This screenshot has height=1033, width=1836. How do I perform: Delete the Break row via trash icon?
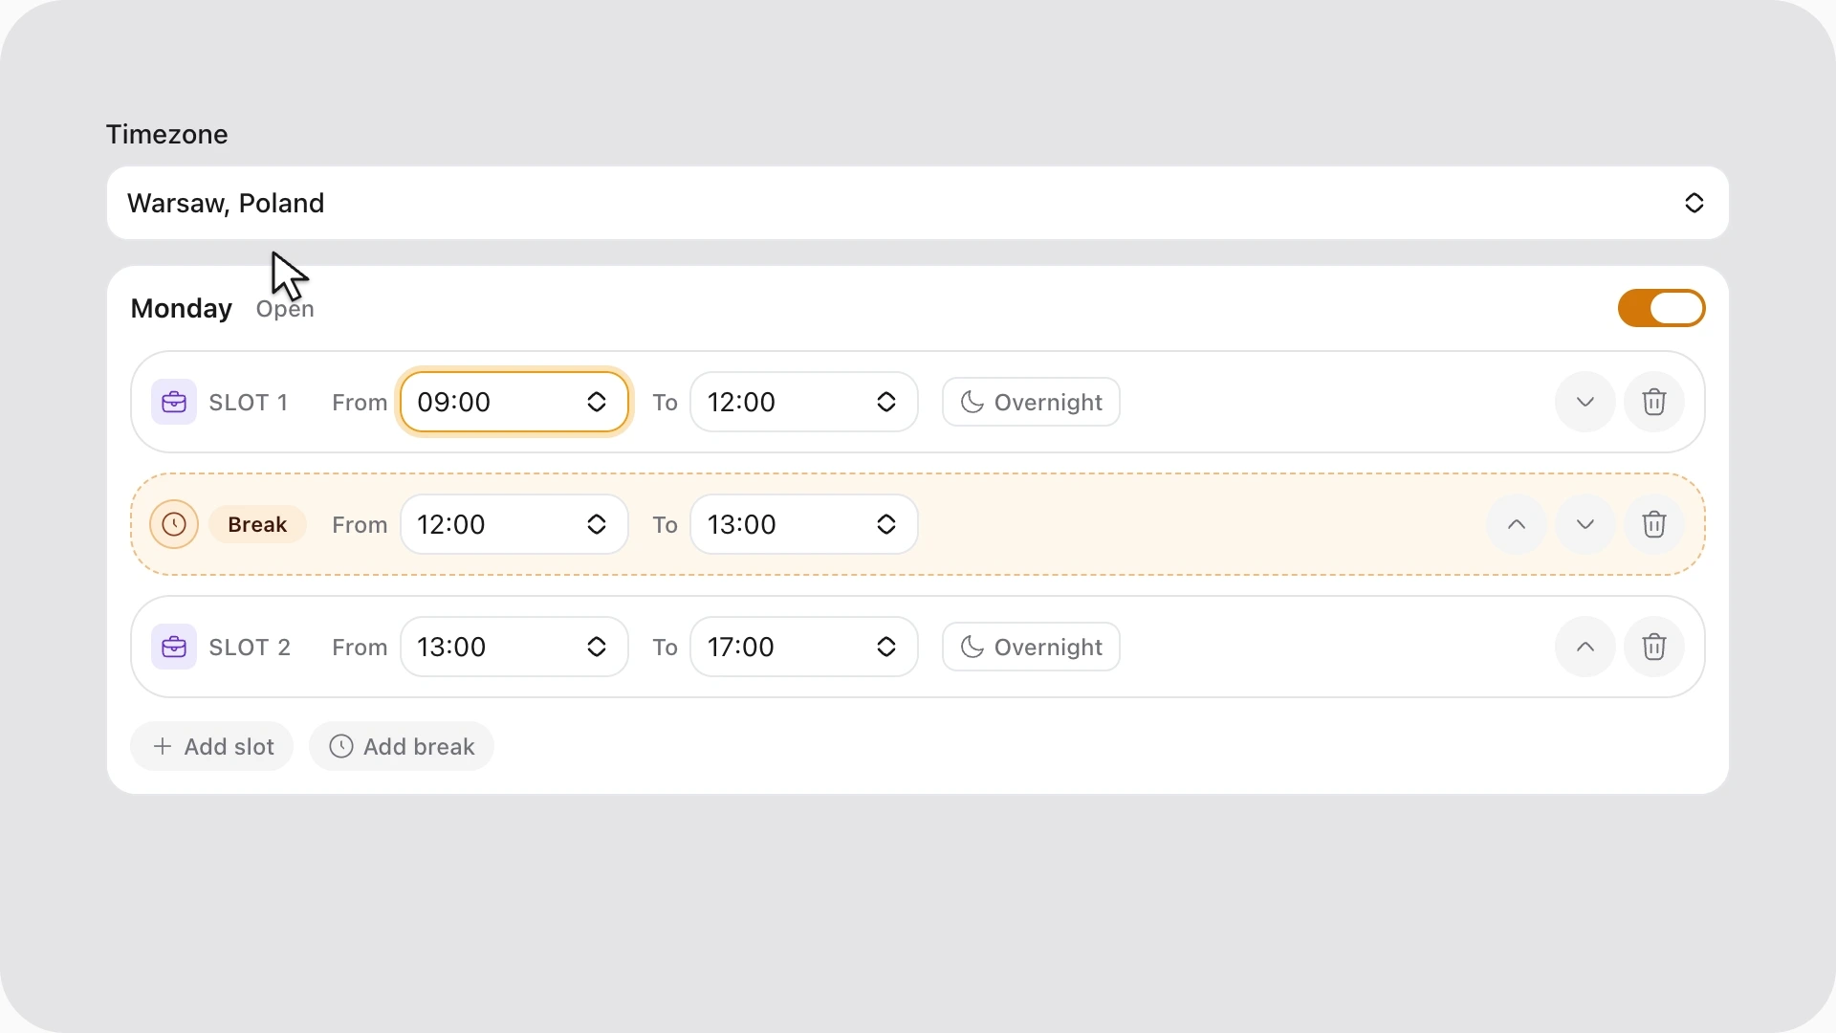tap(1654, 524)
